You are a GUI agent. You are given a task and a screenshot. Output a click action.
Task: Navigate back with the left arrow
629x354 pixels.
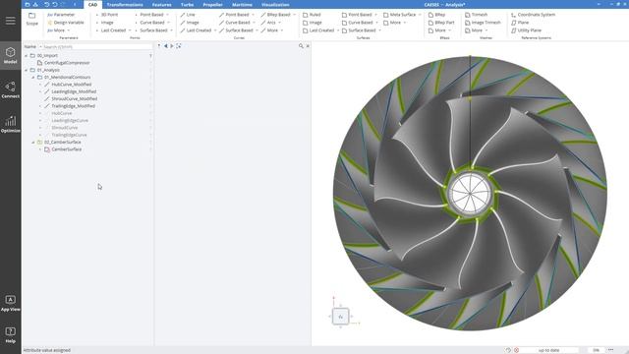(x=166, y=46)
